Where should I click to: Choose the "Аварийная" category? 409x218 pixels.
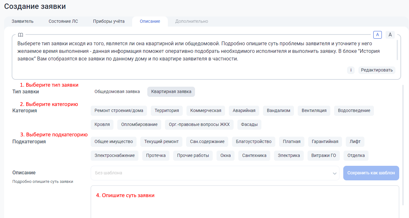244,110
